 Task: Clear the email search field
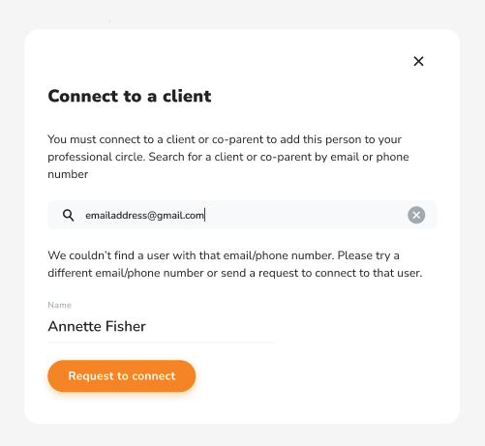[x=416, y=215]
